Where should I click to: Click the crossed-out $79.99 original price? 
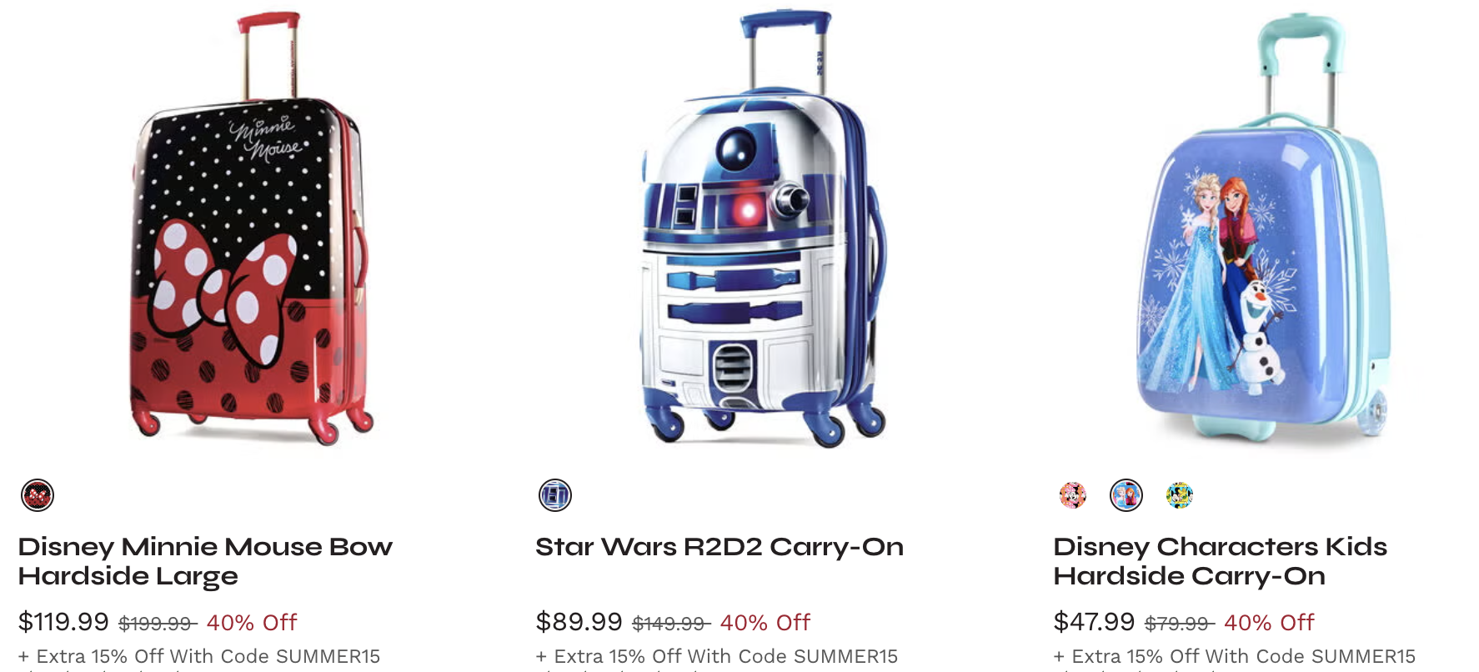1180,624
